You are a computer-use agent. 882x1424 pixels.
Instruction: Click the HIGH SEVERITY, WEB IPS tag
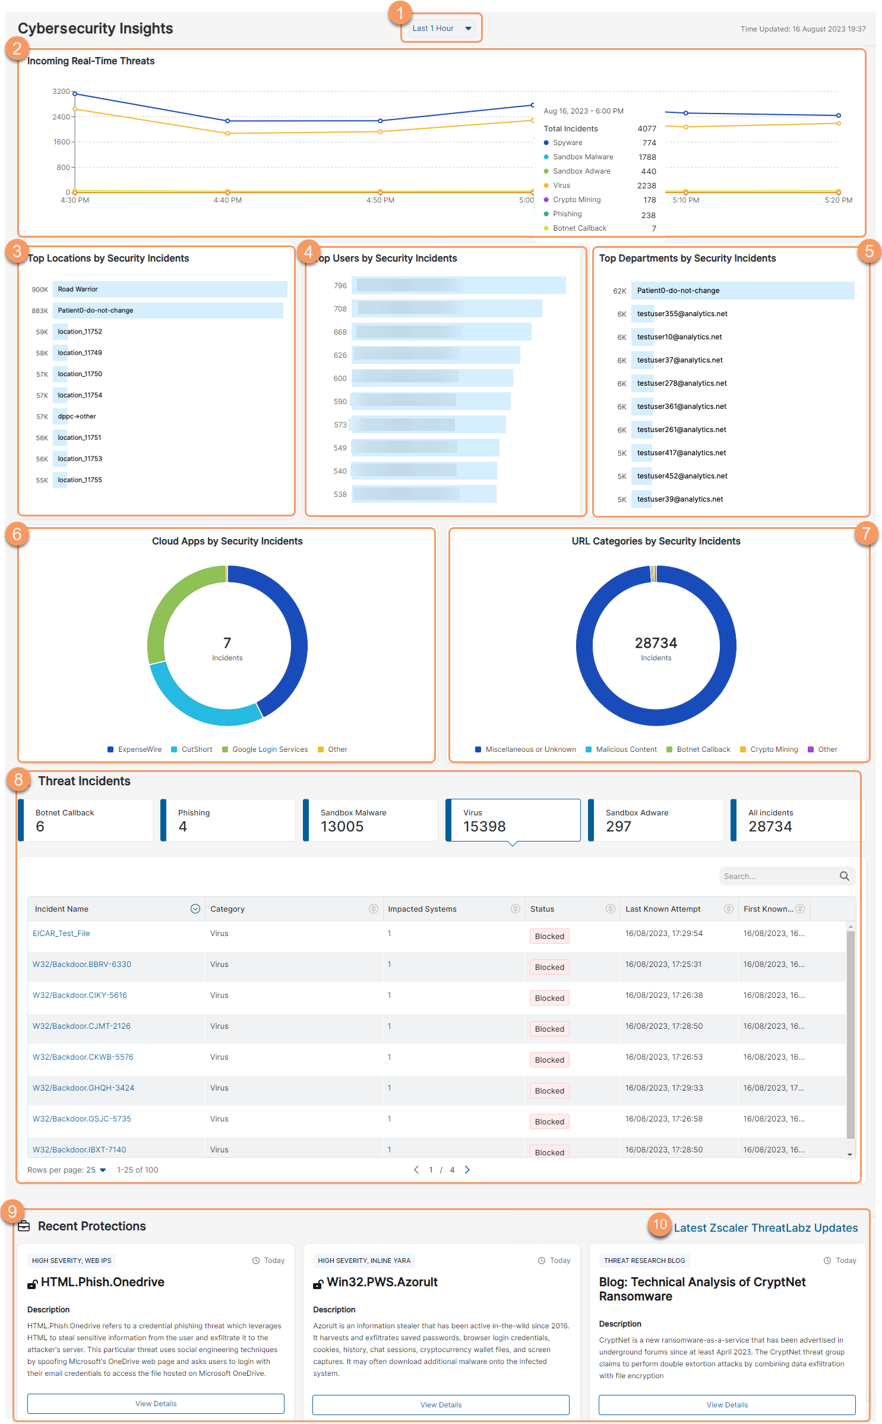[71, 1261]
